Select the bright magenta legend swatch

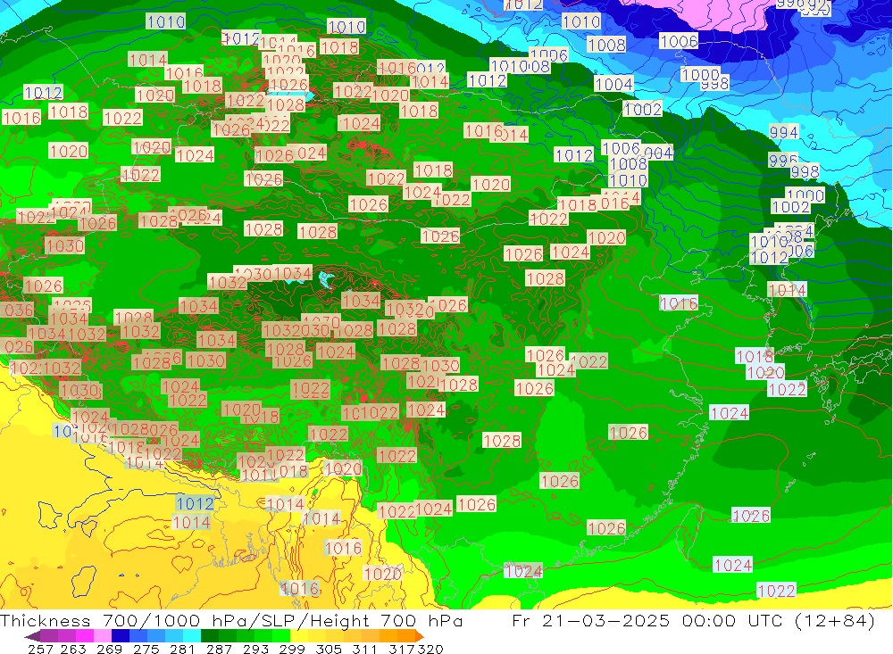tap(84, 635)
